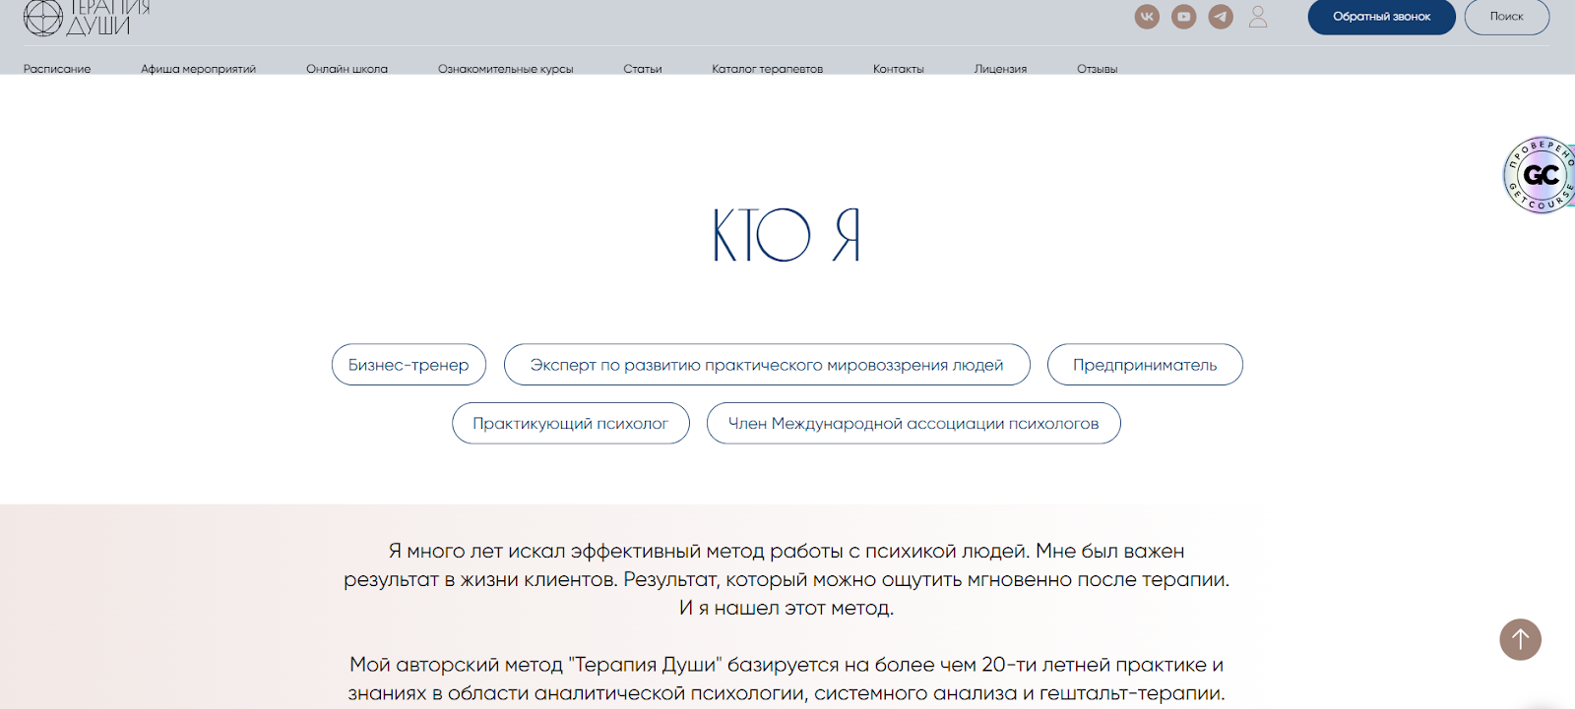Image resolution: width=1575 pixels, height=709 pixels.
Task: Click the Практикующий психолог tag
Action: (571, 424)
